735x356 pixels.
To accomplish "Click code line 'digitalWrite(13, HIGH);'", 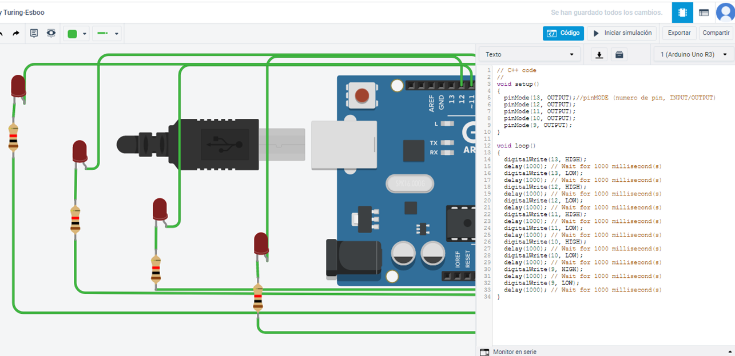I will coord(545,159).
